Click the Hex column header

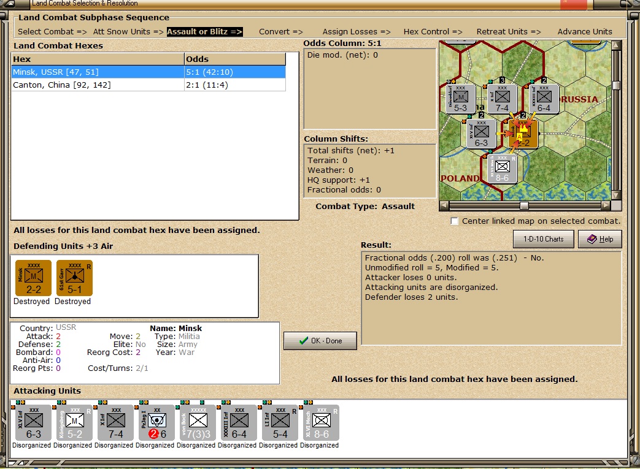click(98, 59)
